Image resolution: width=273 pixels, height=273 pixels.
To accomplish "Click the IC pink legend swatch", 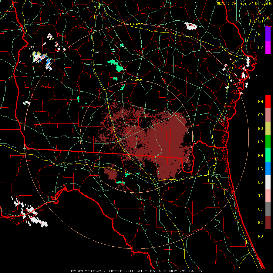I will pos(268,196).
